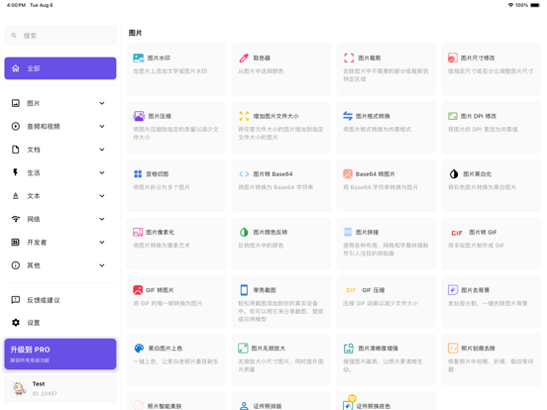
Task: Expand the 生活 category chevron
Action: click(102, 172)
